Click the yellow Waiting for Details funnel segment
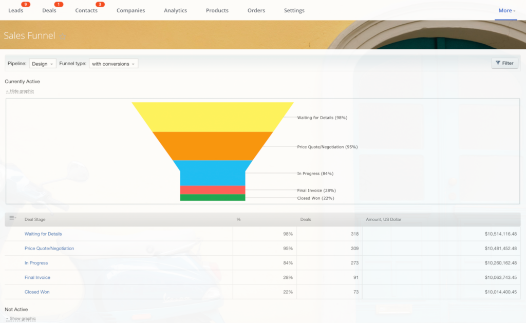 click(x=212, y=117)
